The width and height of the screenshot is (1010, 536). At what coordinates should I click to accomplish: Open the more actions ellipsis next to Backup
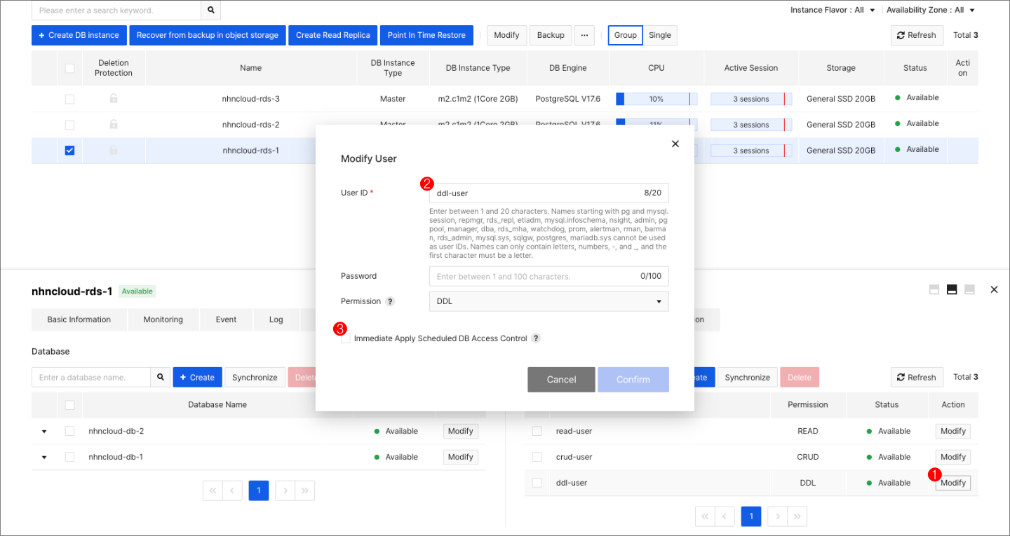pos(584,35)
